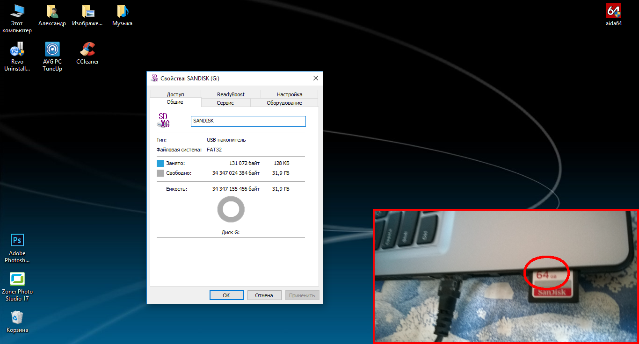Screen dimensions: 639x344
Task: Switch to the Настройка tab
Action: tap(289, 94)
